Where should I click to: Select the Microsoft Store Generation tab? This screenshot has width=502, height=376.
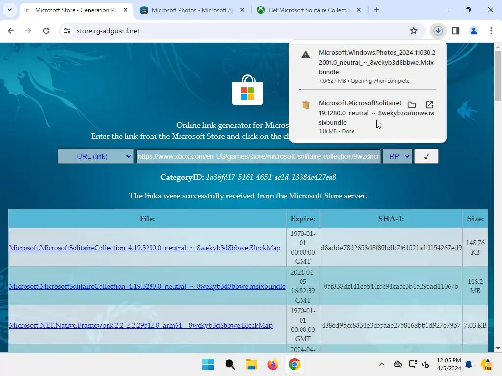(75, 10)
